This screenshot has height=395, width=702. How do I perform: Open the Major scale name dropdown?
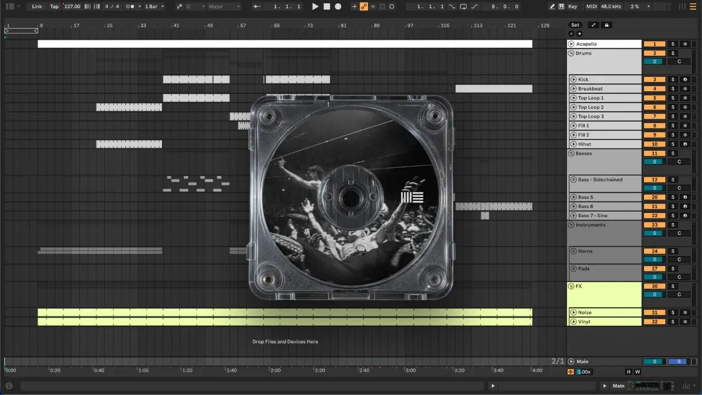pyautogui.click(x=224, y=7)
